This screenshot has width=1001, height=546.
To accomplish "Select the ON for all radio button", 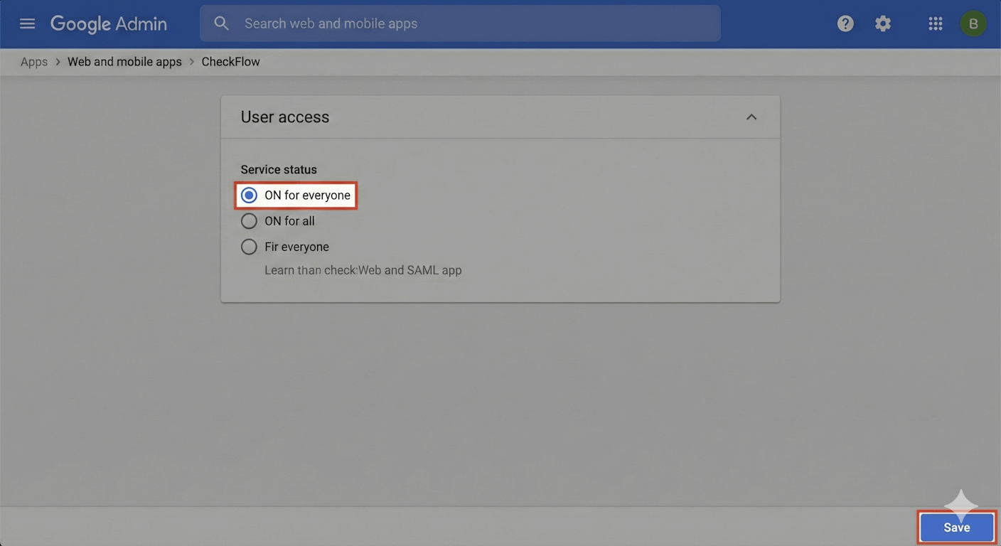I will click(x=249, y=220).
